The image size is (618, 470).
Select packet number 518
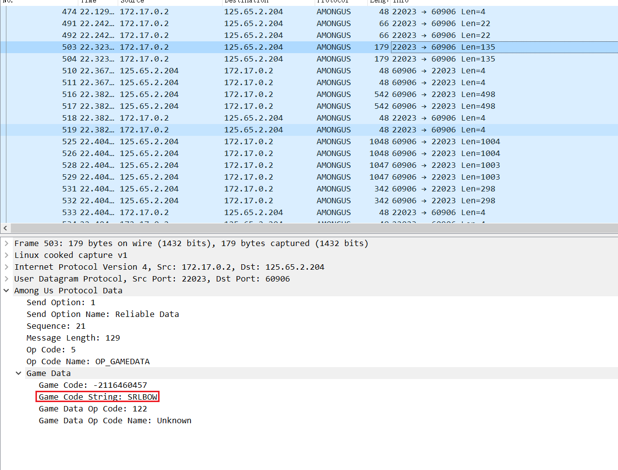pyautogui.click(x=309, y=118)
